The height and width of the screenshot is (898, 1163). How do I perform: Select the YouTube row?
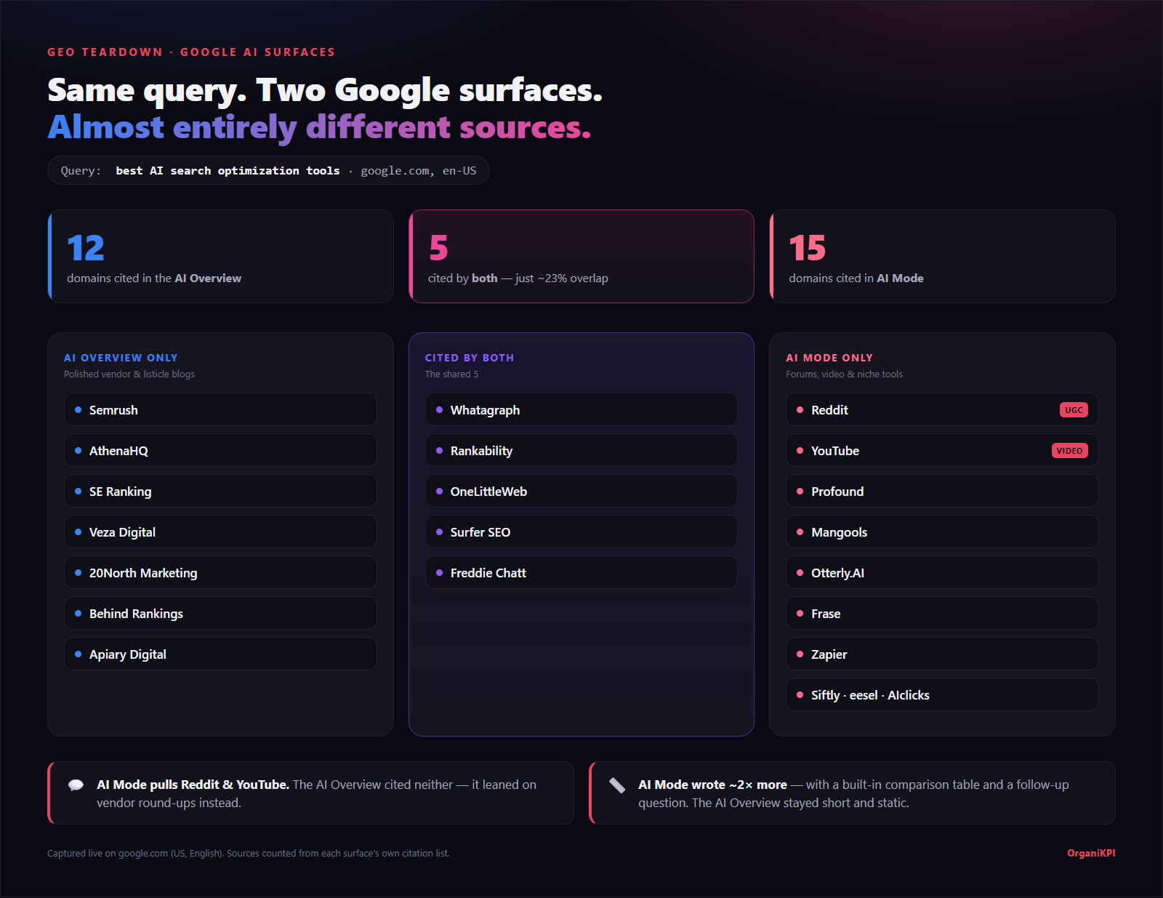(942, 451)
